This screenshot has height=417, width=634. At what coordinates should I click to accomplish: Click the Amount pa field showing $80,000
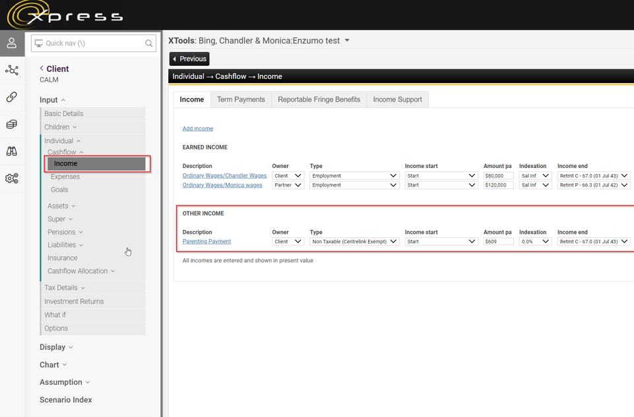pyautogui.click(x=498, y=176)
